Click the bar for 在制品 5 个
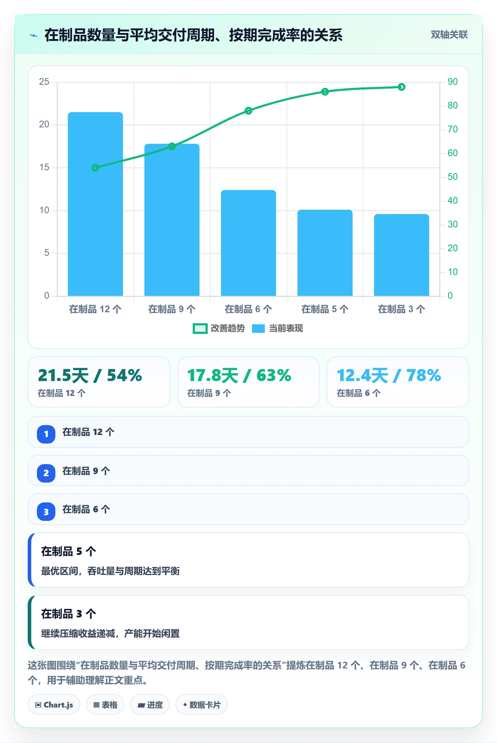 tap(325, 253)
